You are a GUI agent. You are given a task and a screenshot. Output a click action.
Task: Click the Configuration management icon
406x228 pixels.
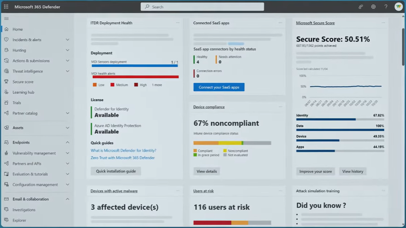pos(7,185)
